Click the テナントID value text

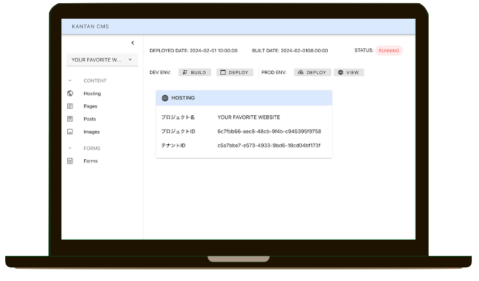(269, 146)
